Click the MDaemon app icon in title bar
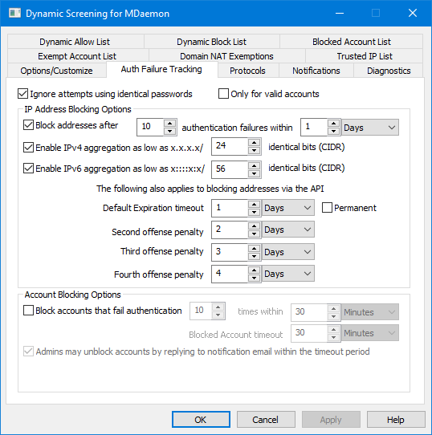The width and height of the screenshot is (432, 435). click(x=14, y=13)
